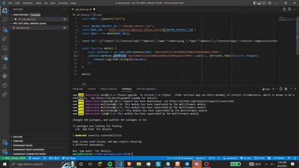
Task: Kill terminal with trash icon
Action: tap(286, 89)
